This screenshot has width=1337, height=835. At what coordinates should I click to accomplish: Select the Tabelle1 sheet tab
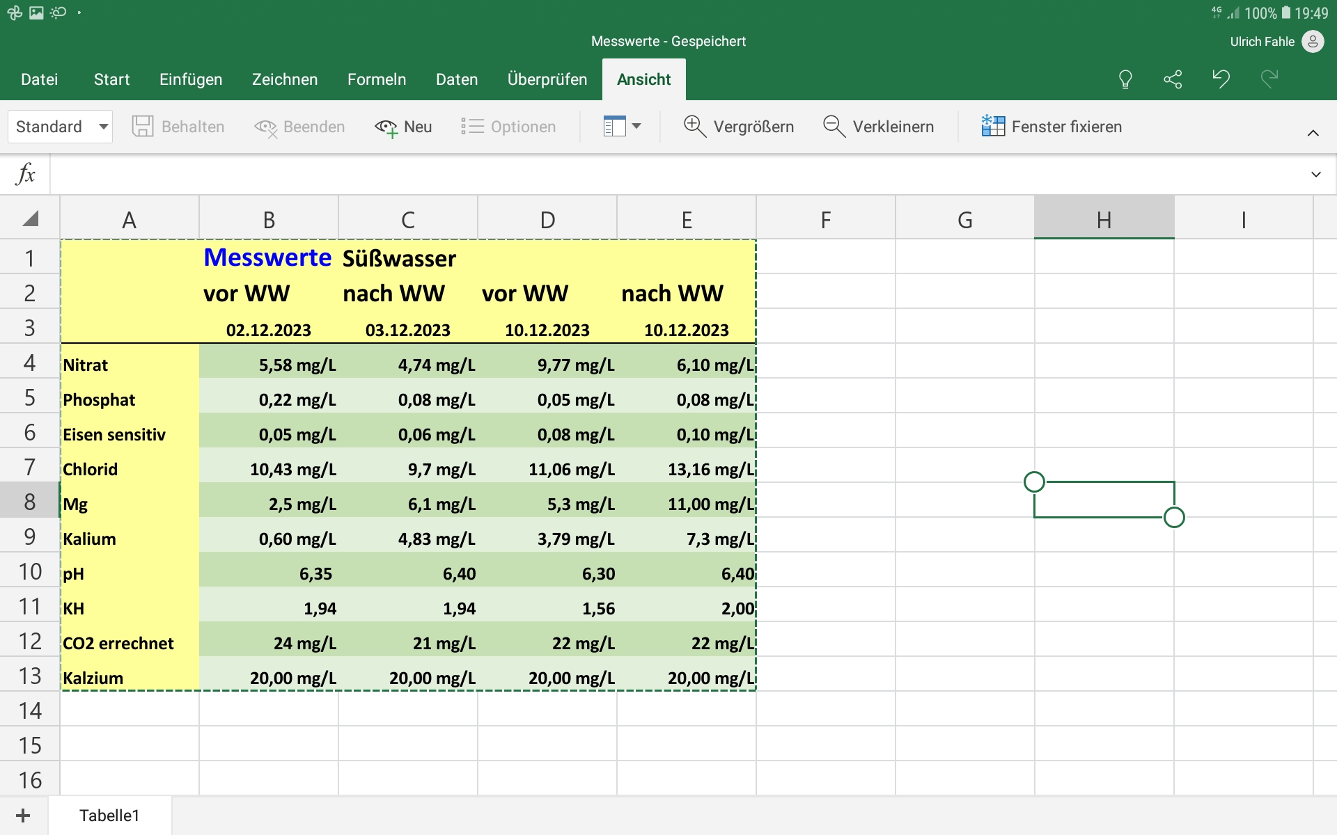tap(109, 816)
